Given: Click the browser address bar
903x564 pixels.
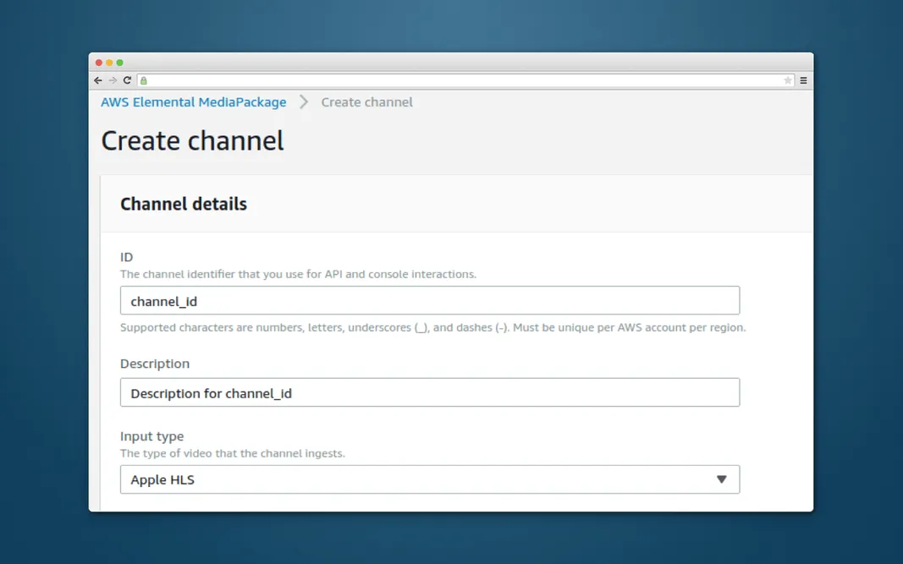Looking at the screenshot, I should tap(465, 80).
